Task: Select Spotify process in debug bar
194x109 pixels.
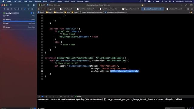Action: tap(78, 97)
